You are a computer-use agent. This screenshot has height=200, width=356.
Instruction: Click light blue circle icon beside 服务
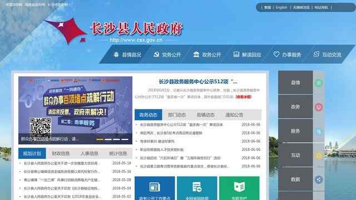(319, 131)
